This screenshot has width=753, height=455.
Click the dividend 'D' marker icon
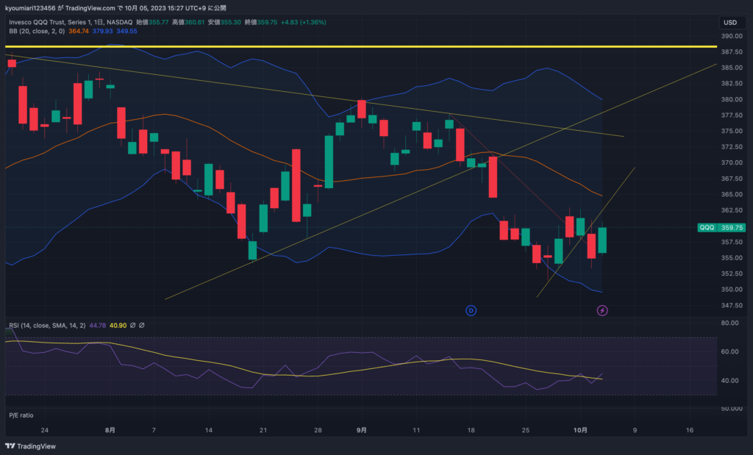[x=471, y=310]
